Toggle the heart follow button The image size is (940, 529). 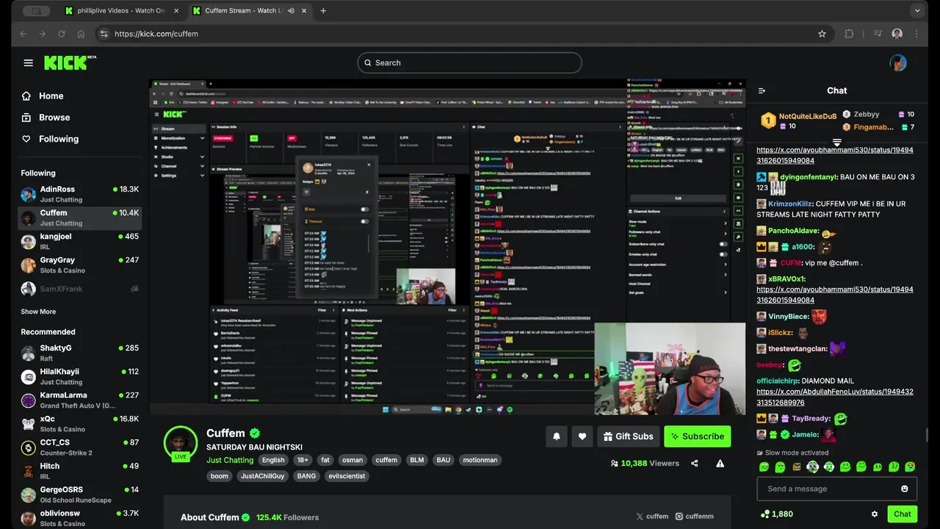pyautogui.click(x=582, y=436)
